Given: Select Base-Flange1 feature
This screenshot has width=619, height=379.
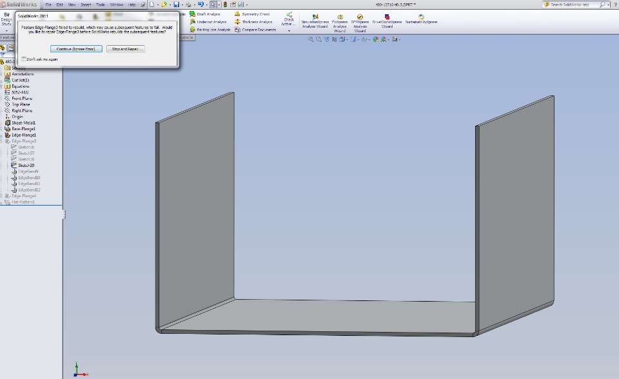Looking at the screenshot, I should pyautogui.click(x=23, y=129).
